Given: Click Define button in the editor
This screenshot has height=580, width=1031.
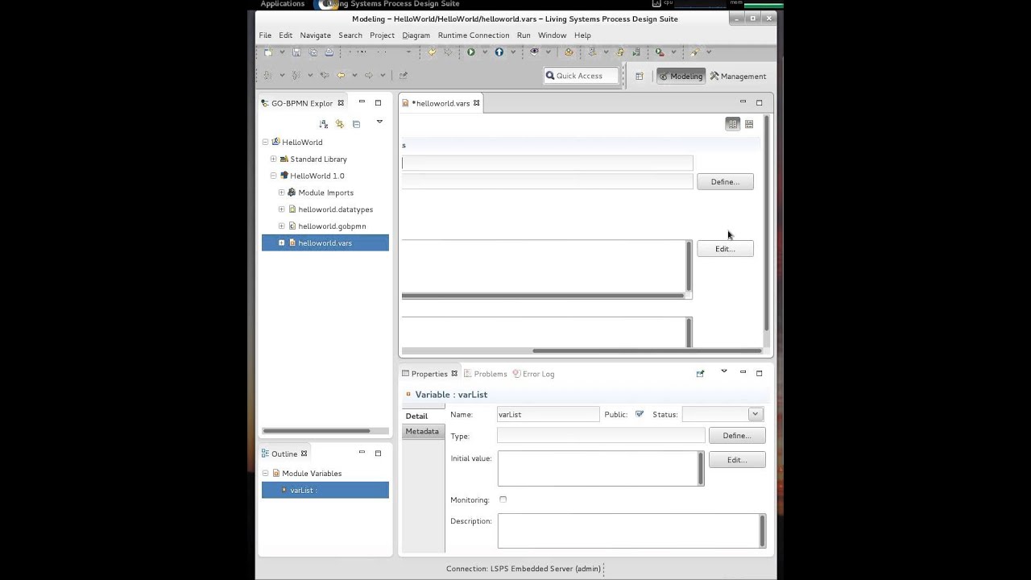Looking at the screenshot, I should point(725,182).
